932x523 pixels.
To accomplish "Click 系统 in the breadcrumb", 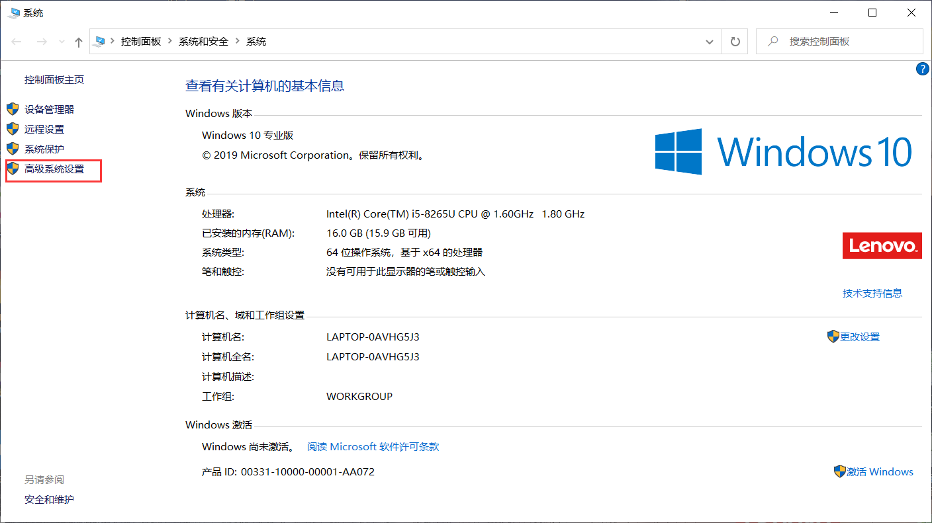I will tap(256, 41).
